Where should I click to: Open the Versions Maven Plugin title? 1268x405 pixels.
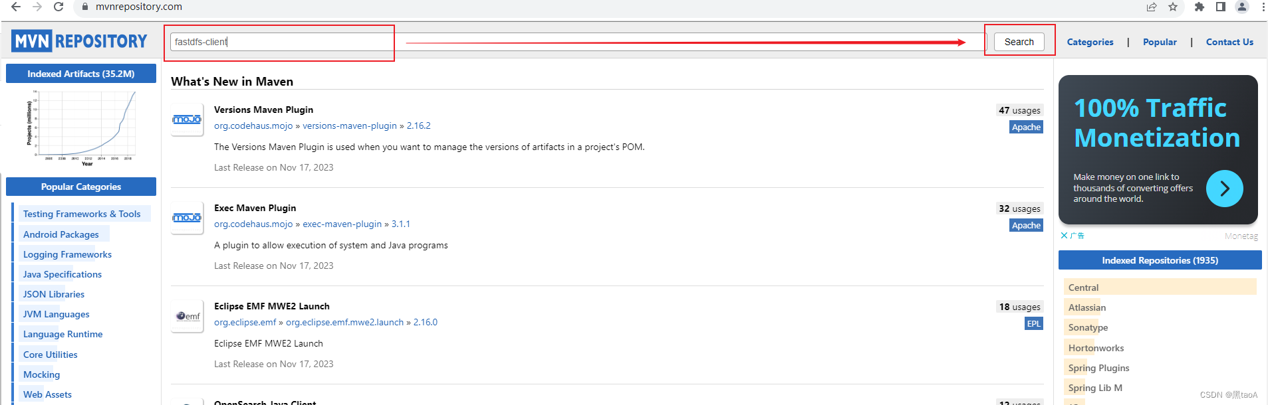point(263,110)
